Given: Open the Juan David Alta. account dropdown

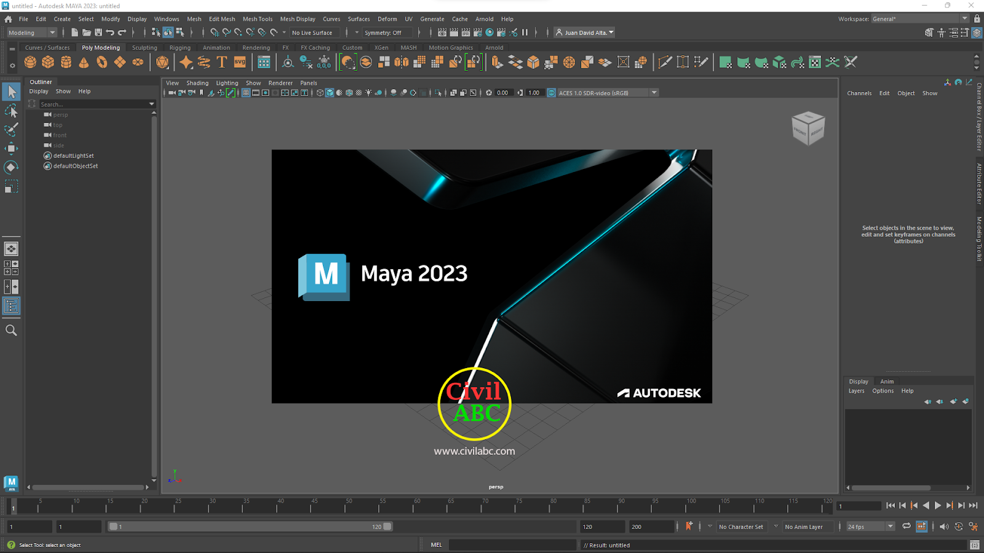Looking at the screenshot, I should click(585, 33).
